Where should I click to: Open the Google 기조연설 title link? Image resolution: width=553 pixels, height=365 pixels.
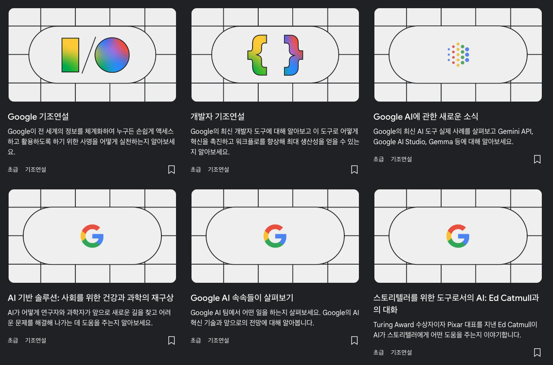[38, 117]
